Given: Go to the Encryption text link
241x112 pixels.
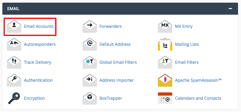Looking at the screenshot, I should (x=35, y=98).
